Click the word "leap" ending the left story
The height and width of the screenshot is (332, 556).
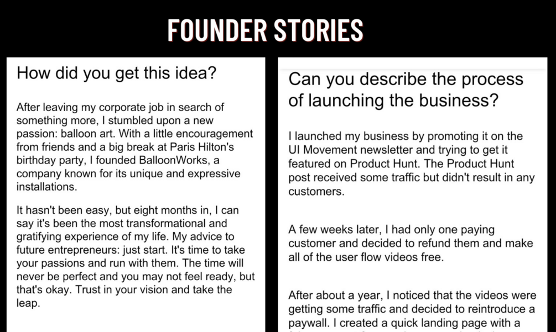click(x=28, y=303)
